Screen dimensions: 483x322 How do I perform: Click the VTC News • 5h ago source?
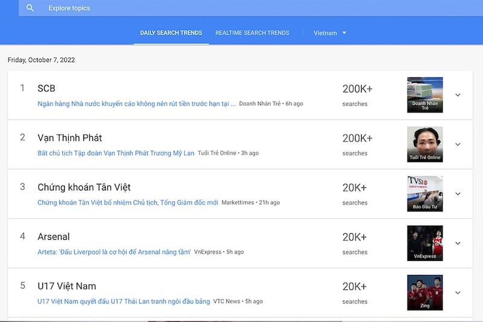point(238,301)
